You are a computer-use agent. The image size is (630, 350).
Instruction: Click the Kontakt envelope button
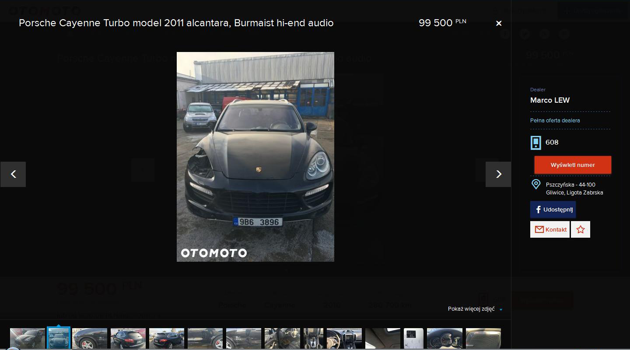click(550, 229)
